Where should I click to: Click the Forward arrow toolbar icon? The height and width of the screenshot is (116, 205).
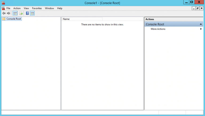tap(9, 13)
